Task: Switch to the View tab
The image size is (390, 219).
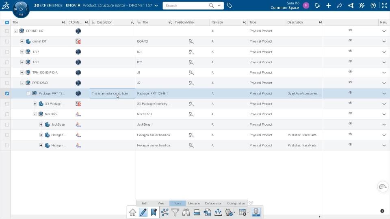Action: pos(161,203)
